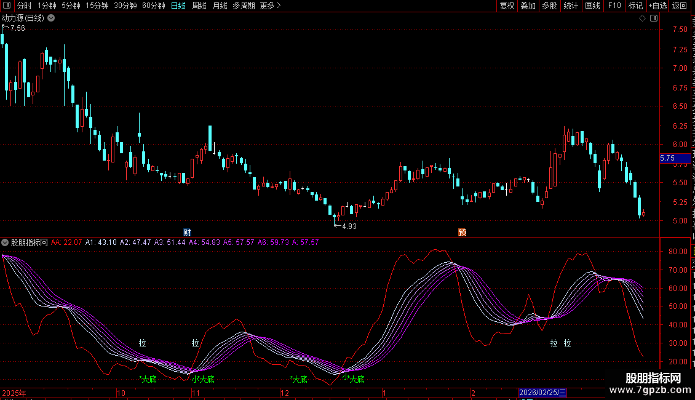Viewport: 695px width, 400px height.
Task: Click the +自选 add to watchlist button
Action: click(657, 6)
